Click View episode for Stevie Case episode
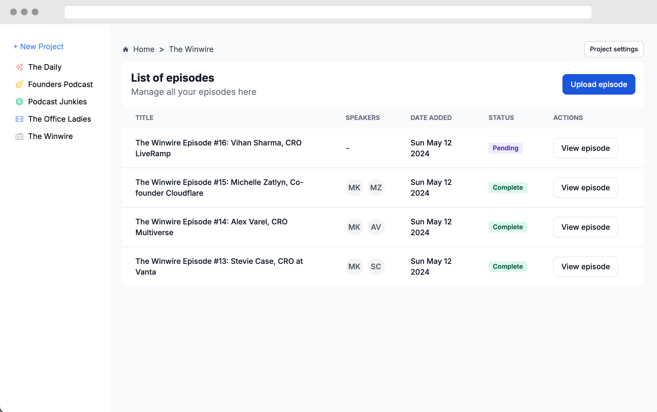The height and width of the screenshot is (412, 657). 585,266
